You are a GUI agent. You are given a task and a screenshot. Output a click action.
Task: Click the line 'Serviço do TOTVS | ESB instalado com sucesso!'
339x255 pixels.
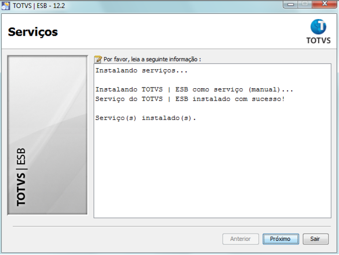click(x=190, y=99)
